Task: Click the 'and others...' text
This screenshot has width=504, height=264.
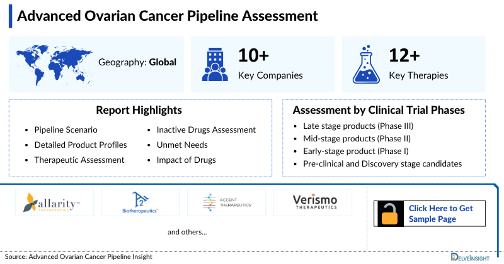Action: (187, 232)
